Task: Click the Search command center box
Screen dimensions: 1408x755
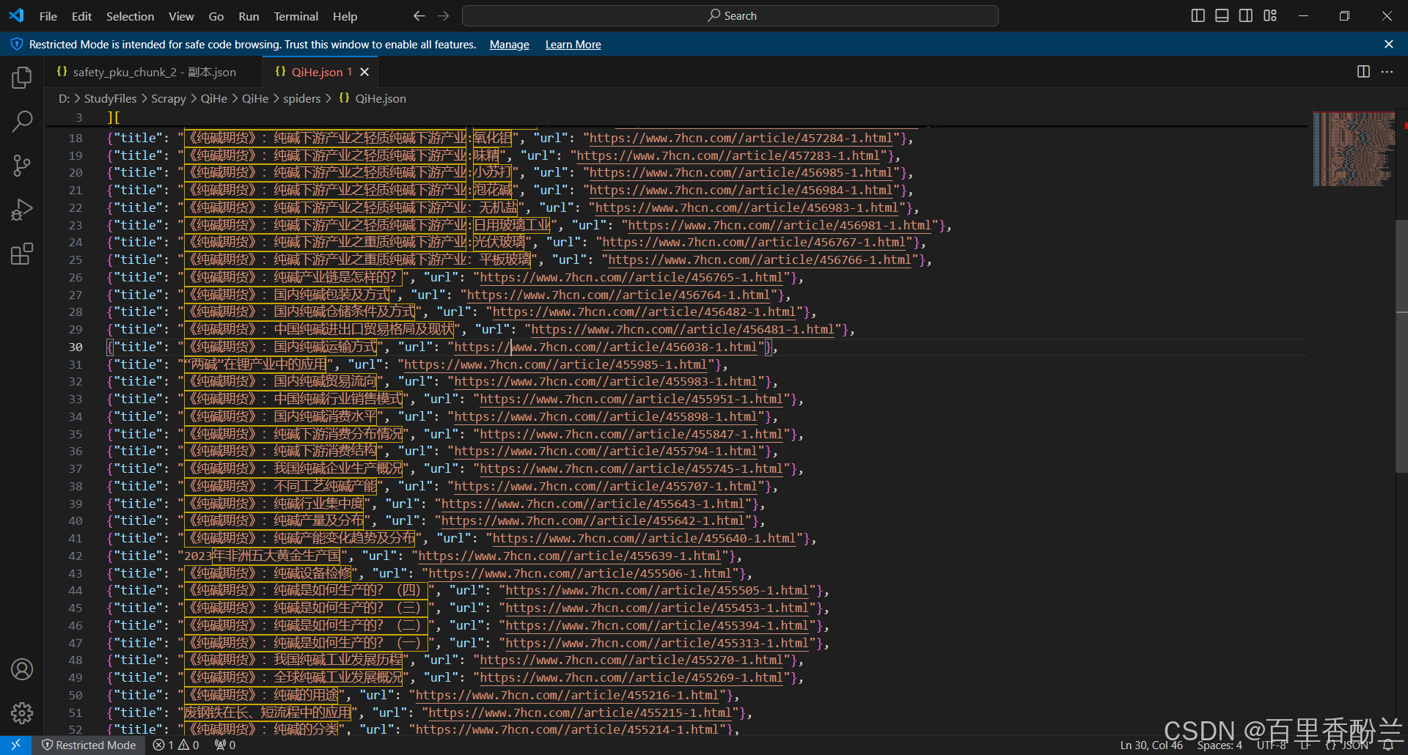Action: pyautogui.click(x=730, y=15)
